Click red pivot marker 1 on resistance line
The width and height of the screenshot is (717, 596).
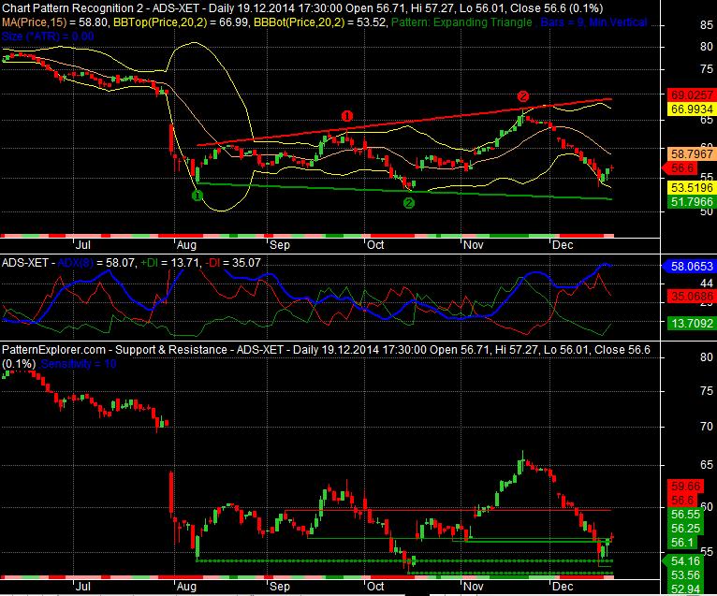(x=346, y=116)
